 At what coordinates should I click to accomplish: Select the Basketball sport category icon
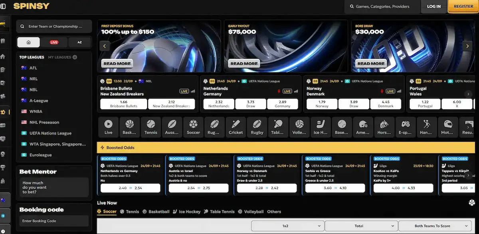tap(129, 127)
